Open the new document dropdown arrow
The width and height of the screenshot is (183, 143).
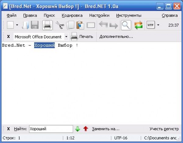pyautogui.click(x=17, y=25)
